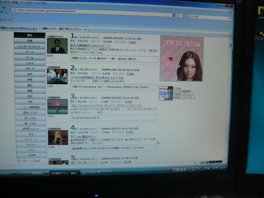Select the アンケート category

click(31, 139)
